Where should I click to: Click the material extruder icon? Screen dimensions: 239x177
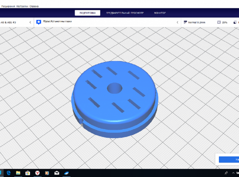(39, 22)
